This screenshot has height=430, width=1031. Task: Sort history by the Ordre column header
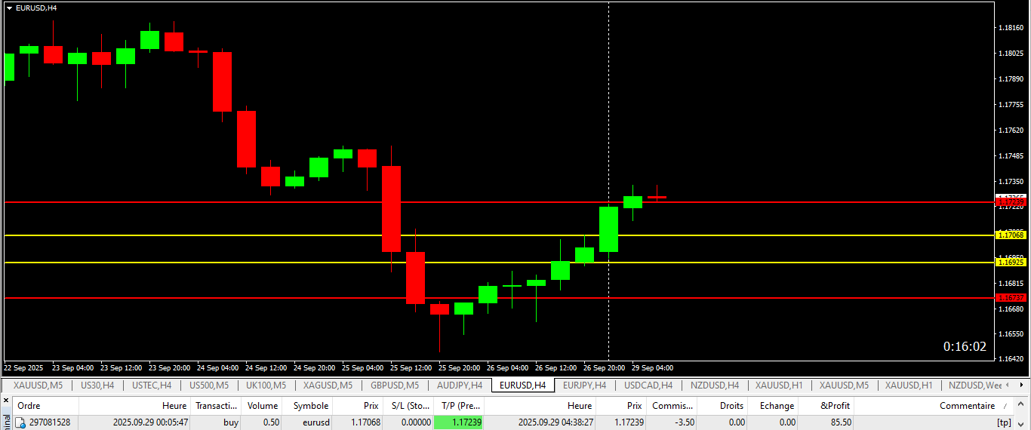click(x=28, y=406)
